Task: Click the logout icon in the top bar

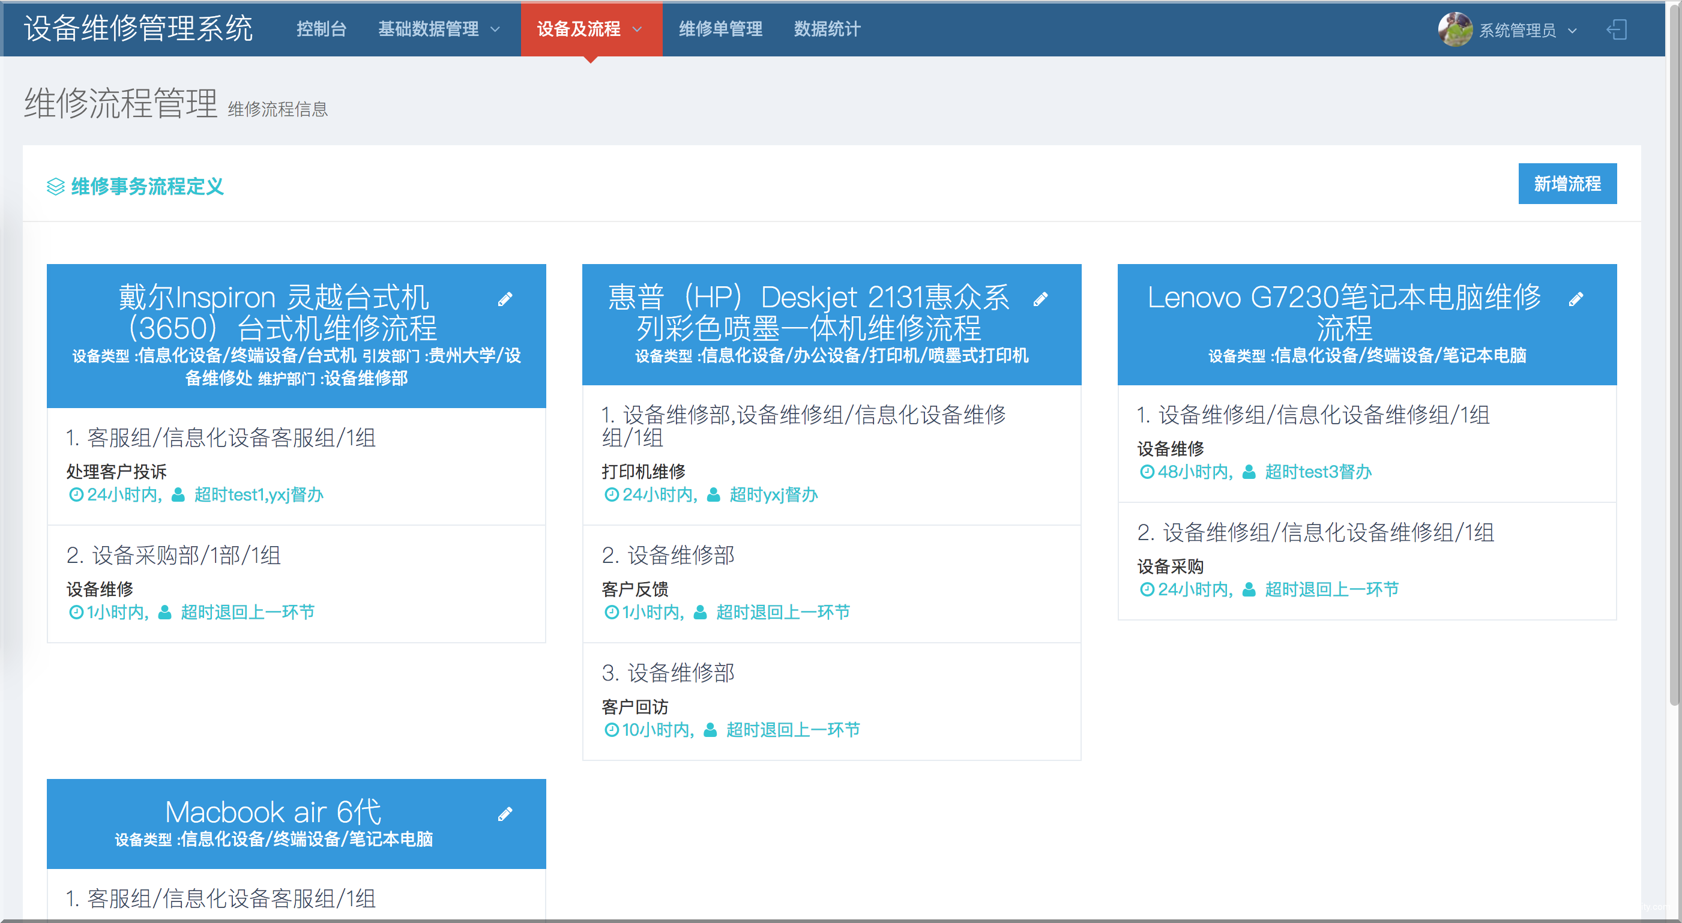Action: (1617, 30)
